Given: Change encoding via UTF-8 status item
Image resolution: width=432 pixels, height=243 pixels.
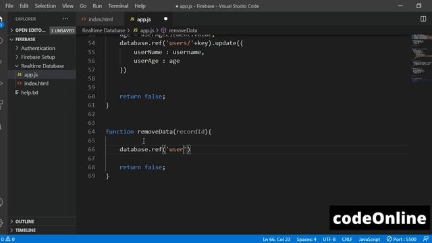Looking at the screenshot, I should [329, 239].
